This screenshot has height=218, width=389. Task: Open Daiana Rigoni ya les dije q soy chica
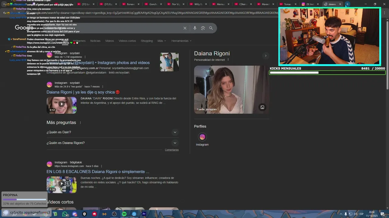83,92
